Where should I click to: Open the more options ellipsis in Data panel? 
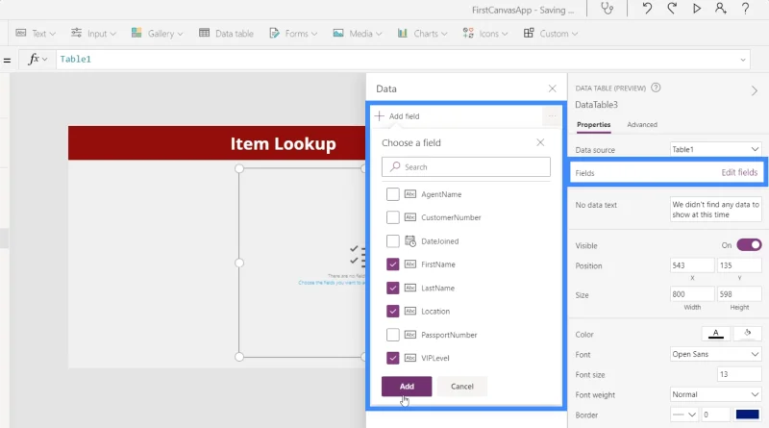[552, 116]
